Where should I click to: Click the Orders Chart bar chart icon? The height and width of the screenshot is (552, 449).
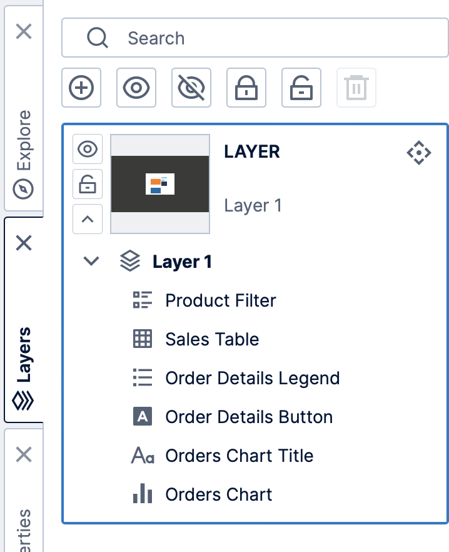click(x=142, y=494)
